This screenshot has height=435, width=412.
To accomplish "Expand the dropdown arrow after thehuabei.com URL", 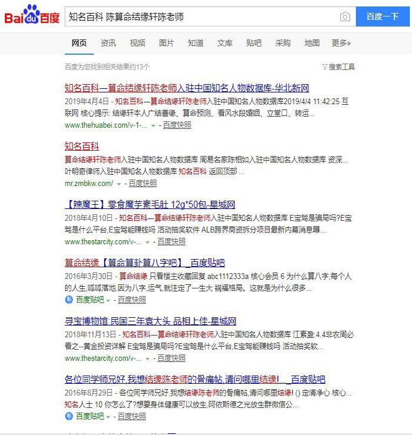I will coord(154,125).
